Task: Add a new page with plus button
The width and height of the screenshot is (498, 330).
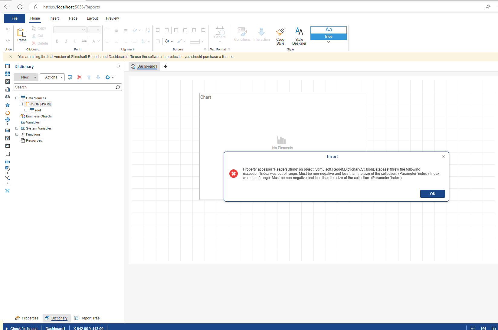Action: click(x=165, y=66)
